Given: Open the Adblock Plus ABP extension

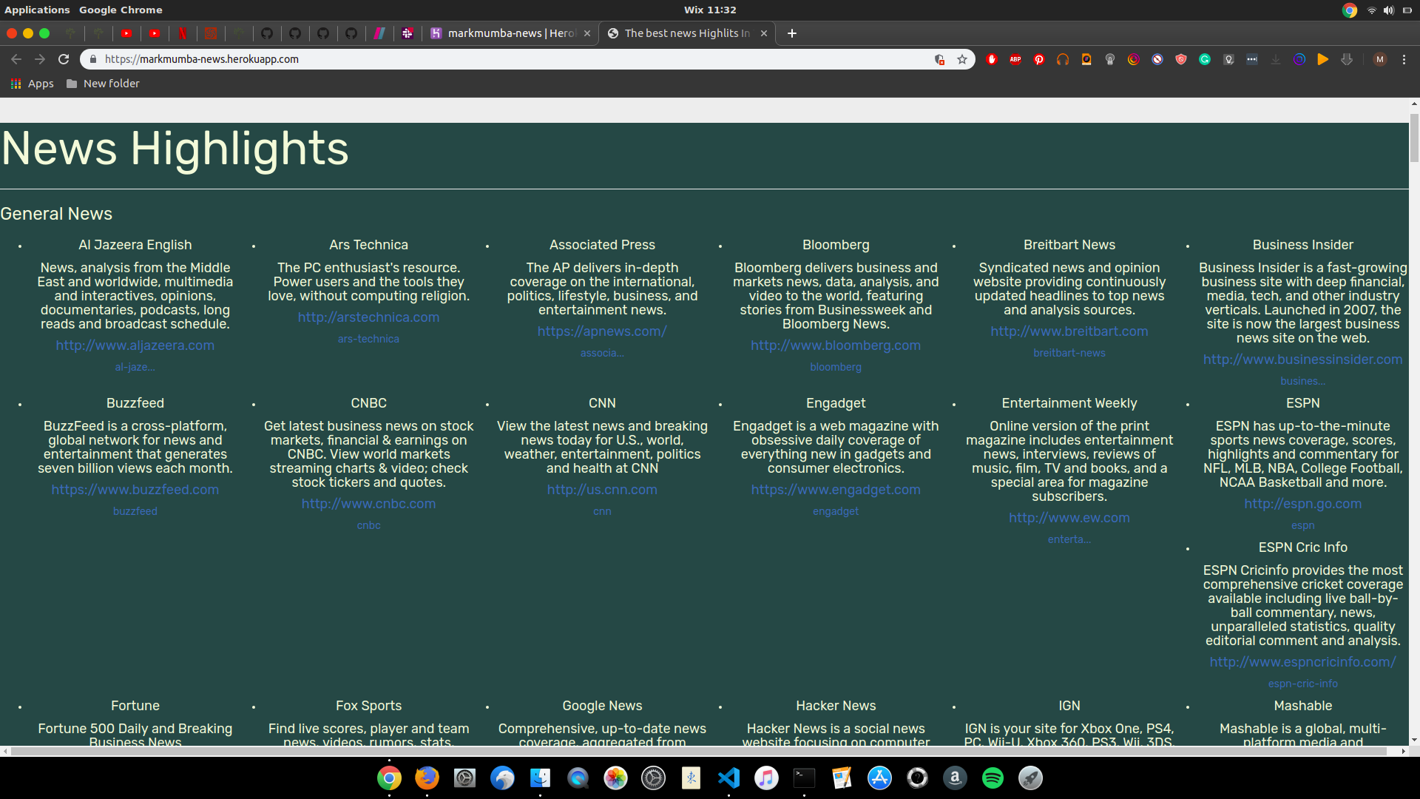Looking at the screenshot, I should click(x=1015, y=59).
